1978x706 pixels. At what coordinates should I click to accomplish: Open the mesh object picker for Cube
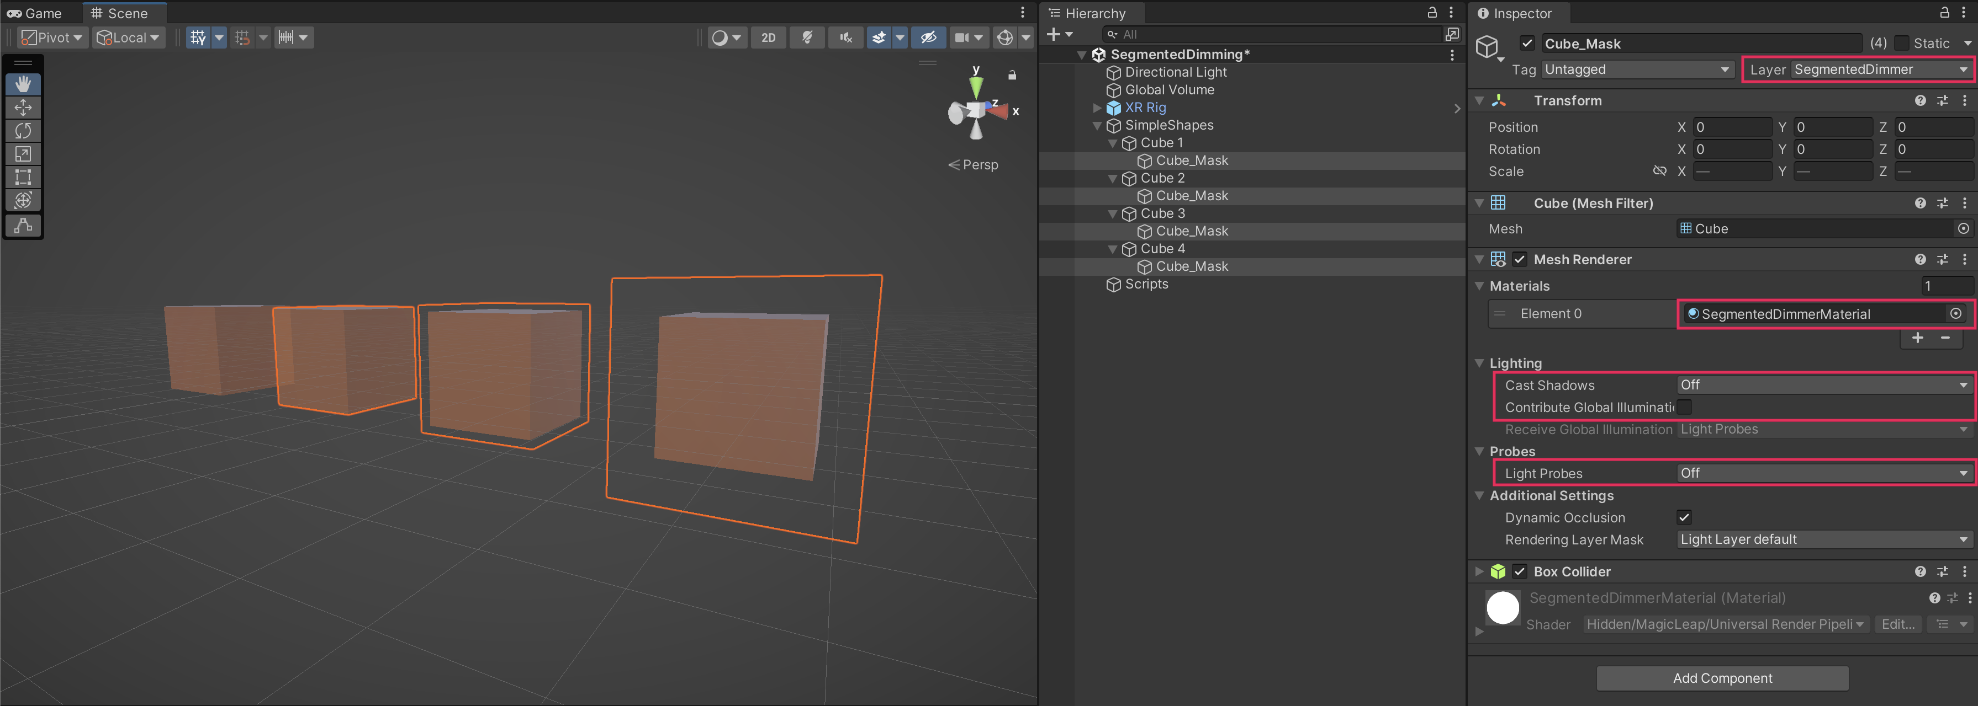[x=1963, y=228]
